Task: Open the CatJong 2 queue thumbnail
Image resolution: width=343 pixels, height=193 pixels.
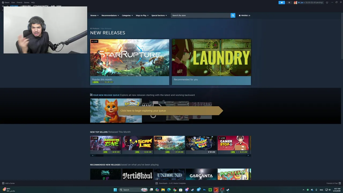Action: click(x=116, y=110)
